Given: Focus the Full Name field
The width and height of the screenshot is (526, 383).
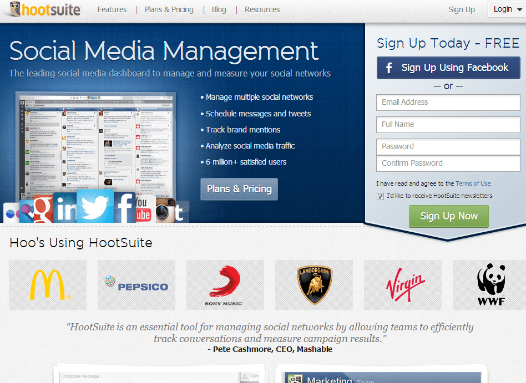Looking at the screenshot, I should coord(448,125).
